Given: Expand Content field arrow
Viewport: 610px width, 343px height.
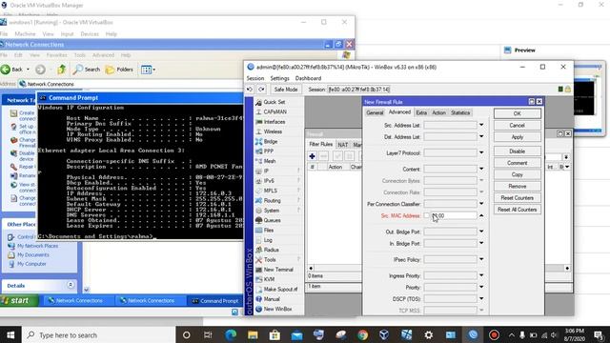Looking at the screenshot, I should pyautogui.click(x=481, y=169).
